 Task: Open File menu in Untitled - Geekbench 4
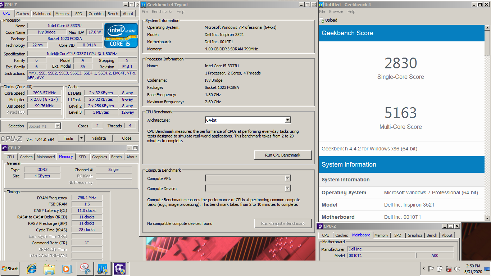pos(322,12)
